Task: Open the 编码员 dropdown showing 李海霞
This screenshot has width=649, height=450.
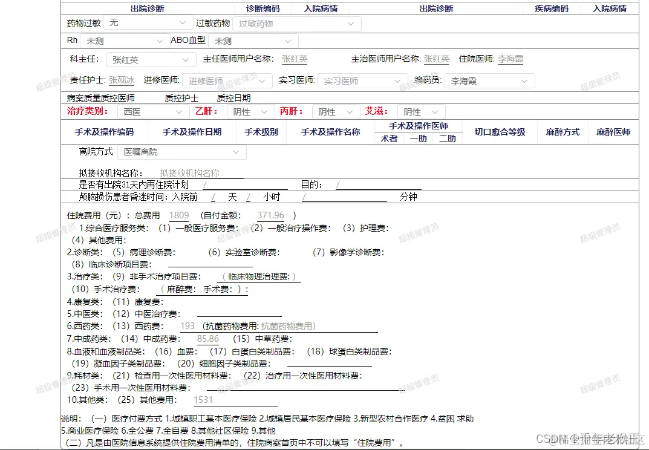Action: [x=489, y=80]
